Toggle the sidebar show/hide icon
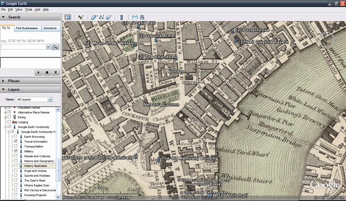 coord(68,17)
